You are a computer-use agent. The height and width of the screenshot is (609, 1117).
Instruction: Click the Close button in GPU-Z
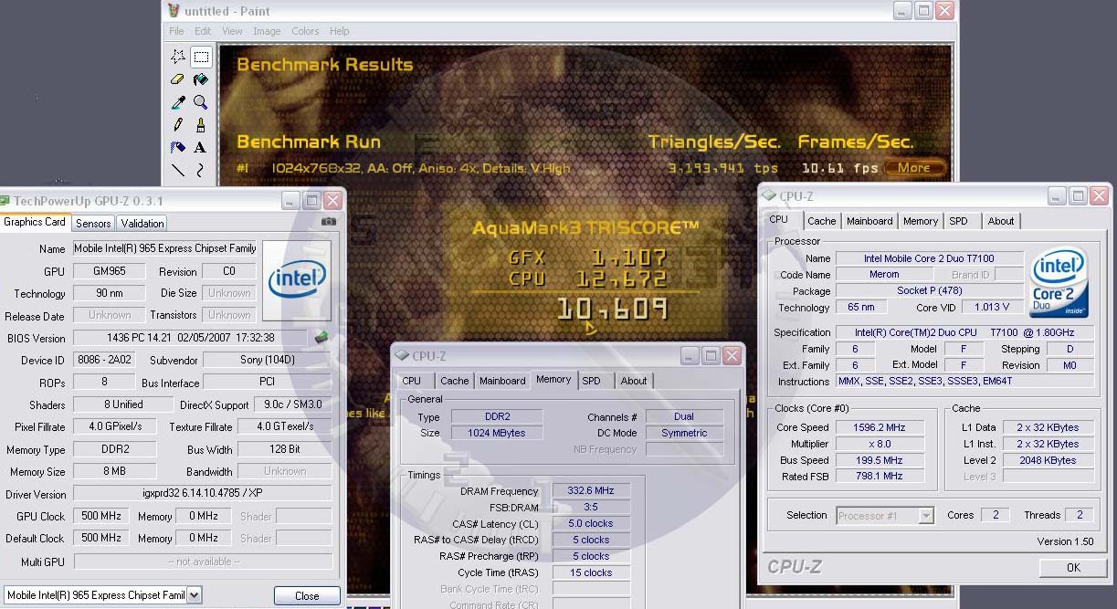307,595
